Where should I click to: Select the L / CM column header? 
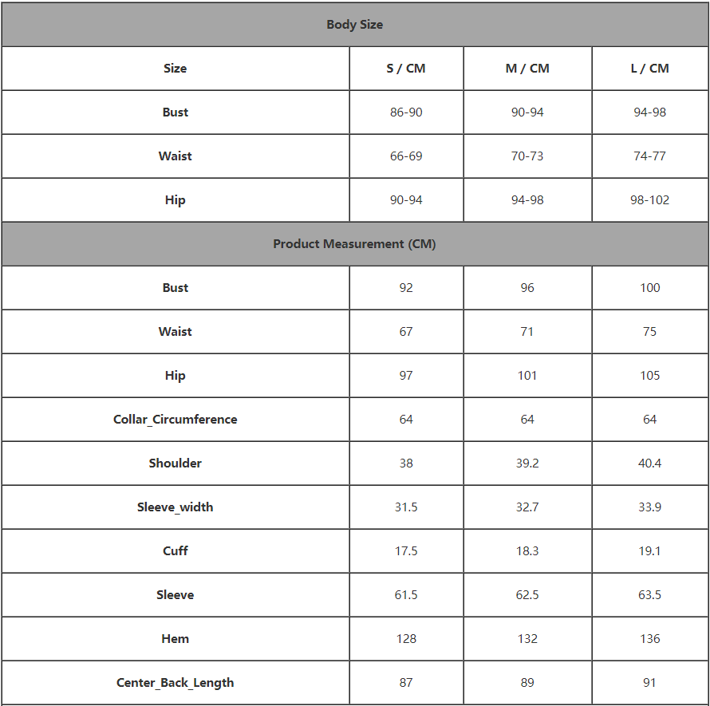pyautogui.click(x=649, y=69)
